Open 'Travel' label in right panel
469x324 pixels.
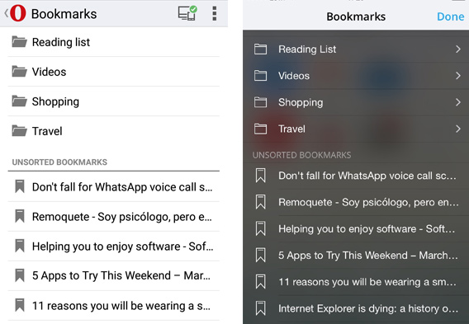[291, 129]
